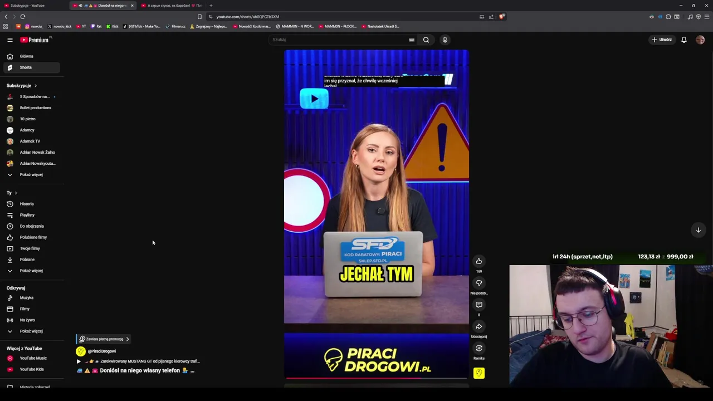
Task: Open the @PiraciDrogowi channel link
Action: point(102,351)
